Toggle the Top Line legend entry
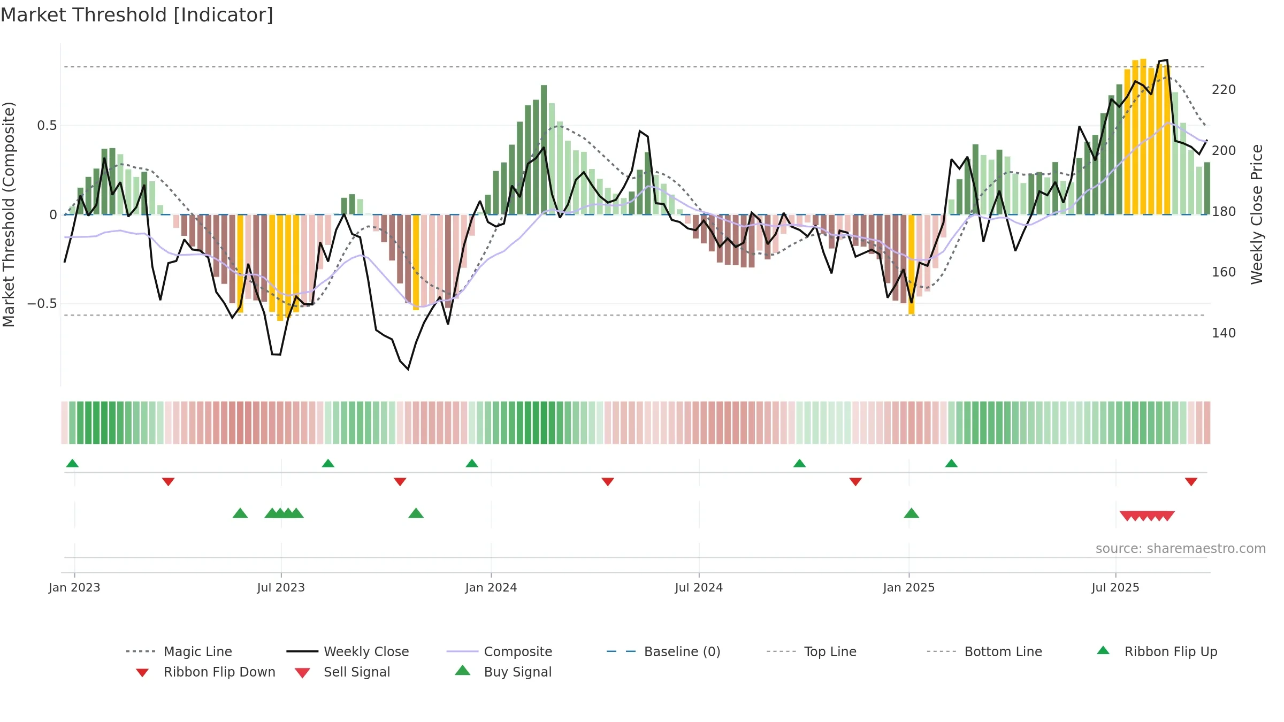 coord(812,651)
